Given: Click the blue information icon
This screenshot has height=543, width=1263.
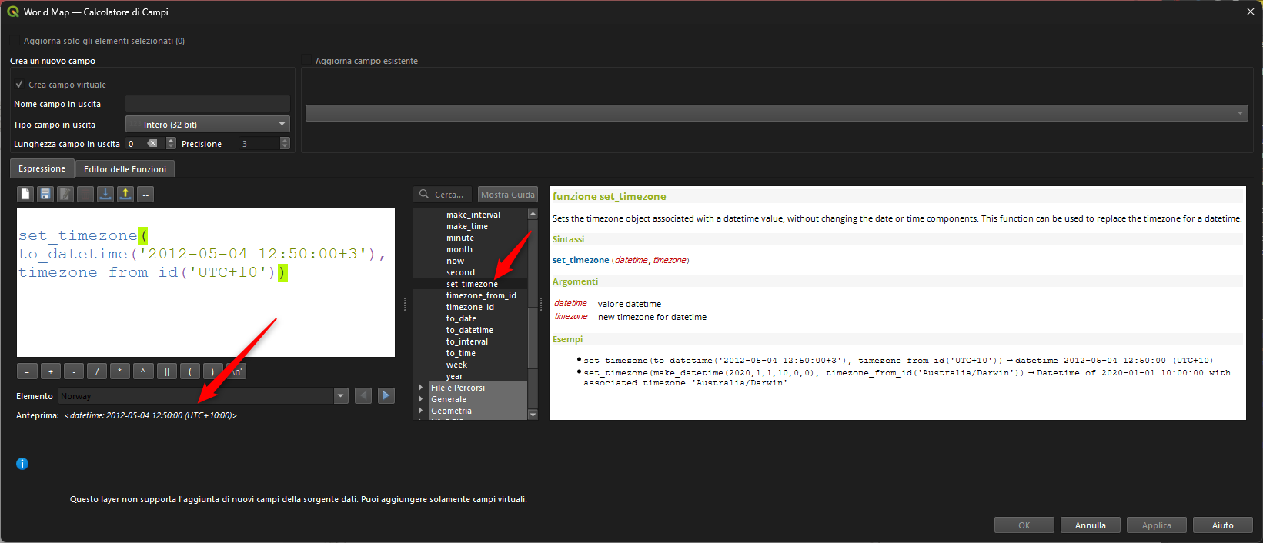Looking at the screenshot, I should click(x=22, y=464).
